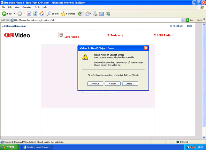Open Favorites star in toolbar
Viewport: 206px width, 150px height.
(x=68, y=14)
